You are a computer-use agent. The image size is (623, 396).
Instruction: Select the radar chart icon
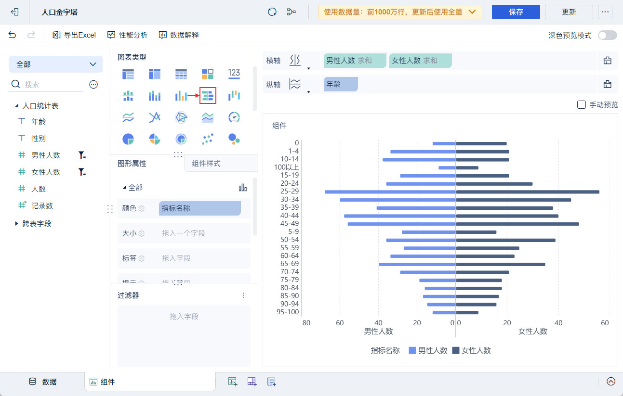181,117
